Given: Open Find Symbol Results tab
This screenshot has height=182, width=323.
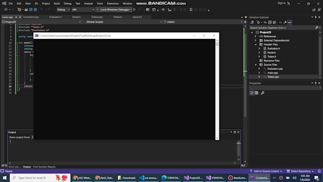Looking at the screenshot, I should (x=44, y=167).
